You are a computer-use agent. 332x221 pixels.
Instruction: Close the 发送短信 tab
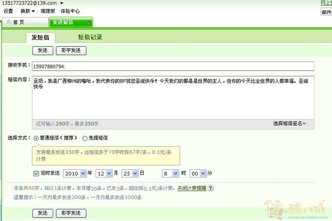[x=89, y=22]
